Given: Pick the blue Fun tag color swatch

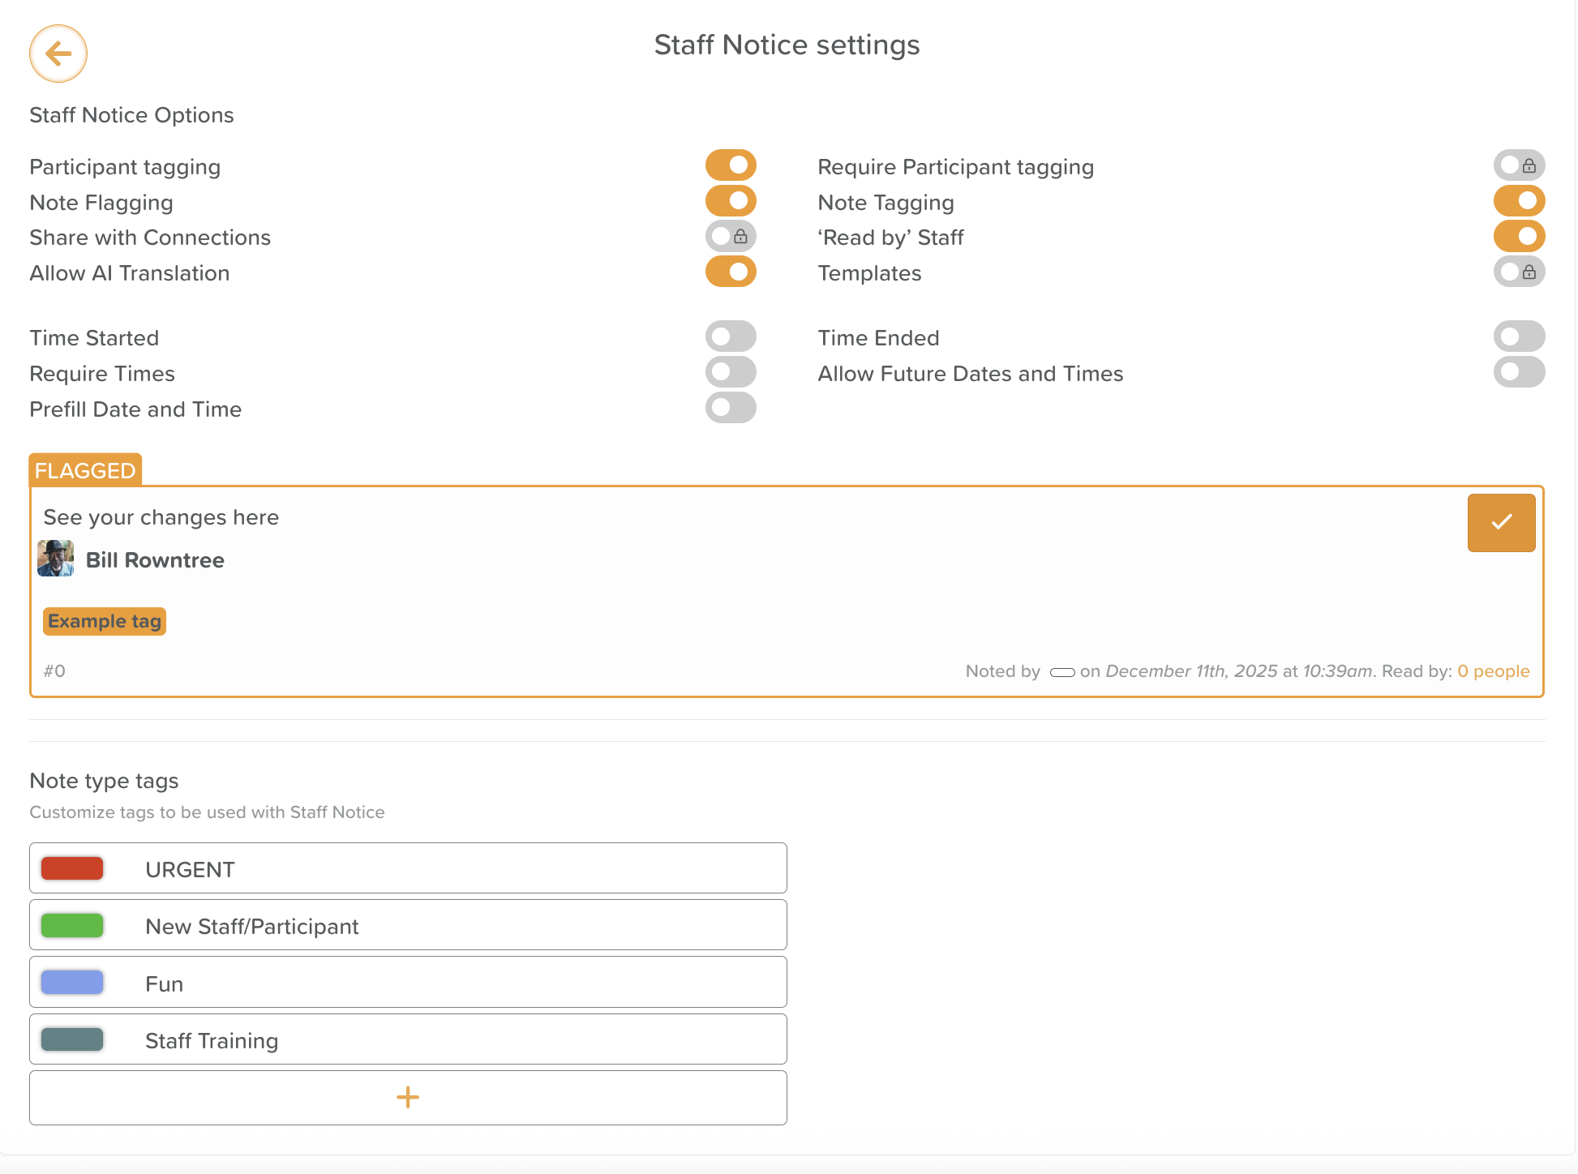Looking at the screenshot, I should point(72,983).
